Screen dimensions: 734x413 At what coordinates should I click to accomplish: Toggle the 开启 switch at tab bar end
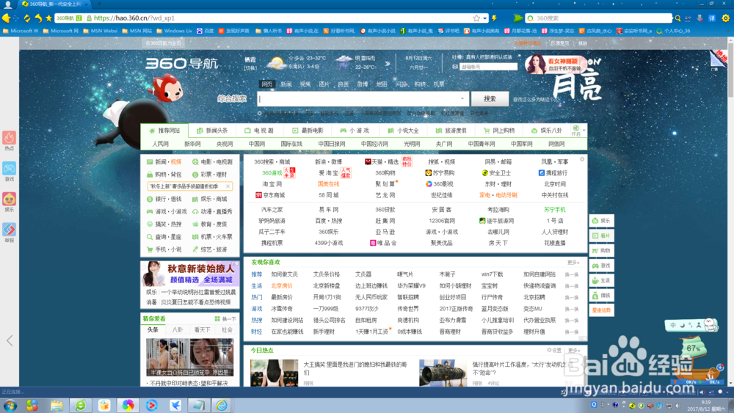click(575, 131)
